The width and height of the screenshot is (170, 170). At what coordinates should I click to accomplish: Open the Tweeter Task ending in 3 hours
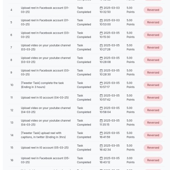pos(42,85)
